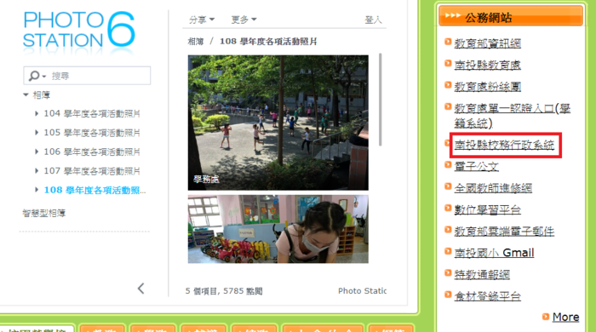Screen dimensions: 596x332
Task: Click bullet icon beside 數位學習平台
Action: [x=448, y=208]
